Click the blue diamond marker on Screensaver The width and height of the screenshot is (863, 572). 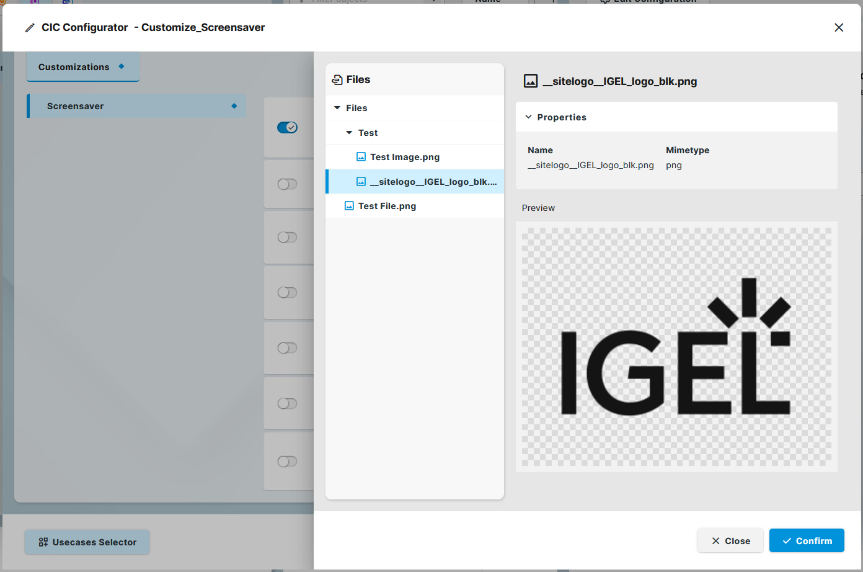point(234,106)
